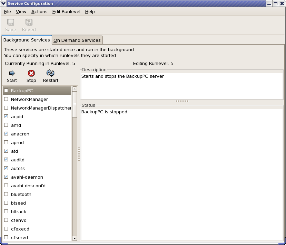Viewport: 286px width, 245px height.
Task: Start the selected service with Start arrow
Action: tap(12, 73)
